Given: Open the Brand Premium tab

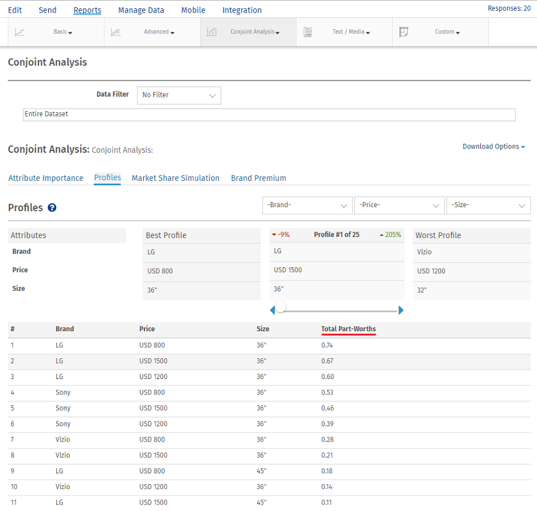Looking at the screenshot, I should (x=258, y=178).
